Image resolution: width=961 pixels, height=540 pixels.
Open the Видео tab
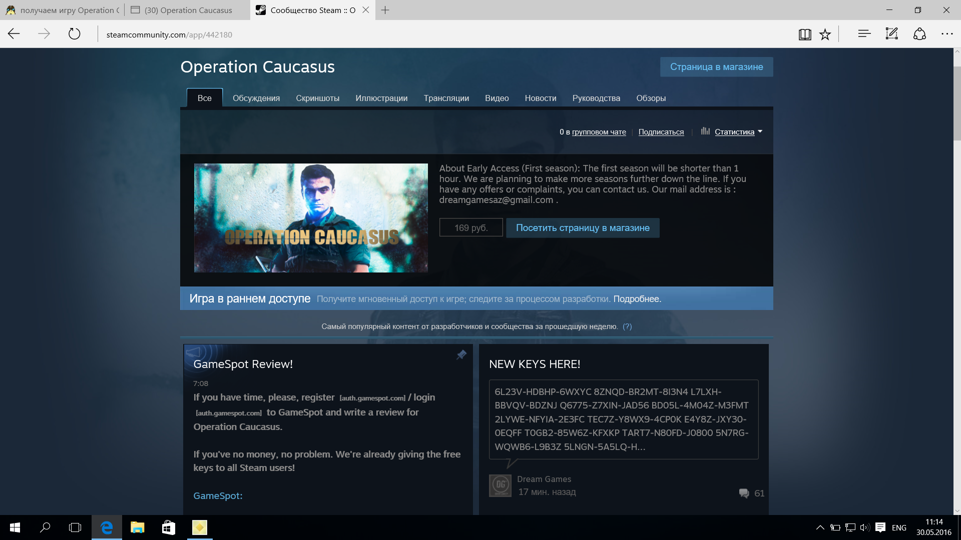pos(497,98)
